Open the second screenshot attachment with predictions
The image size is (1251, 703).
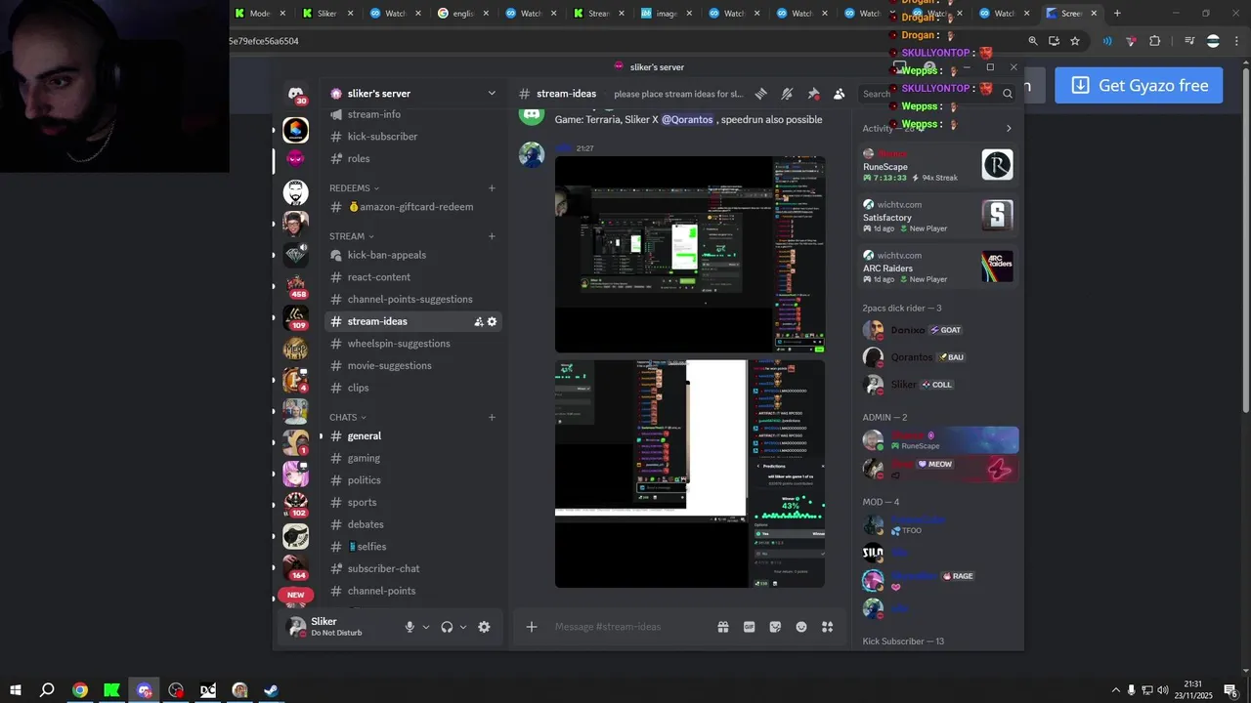[x=690, y=474]
